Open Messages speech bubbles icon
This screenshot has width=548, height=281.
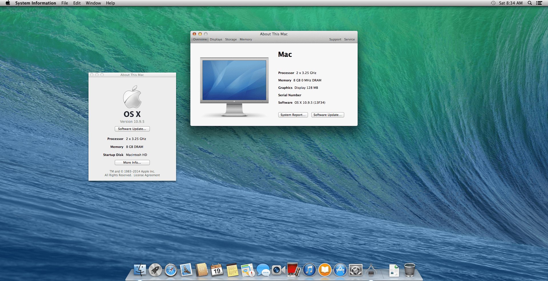coord(263,270)
